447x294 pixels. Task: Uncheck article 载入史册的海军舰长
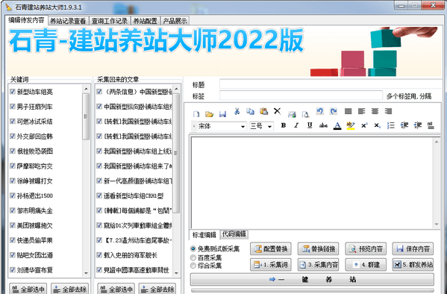tap(99, 255)
